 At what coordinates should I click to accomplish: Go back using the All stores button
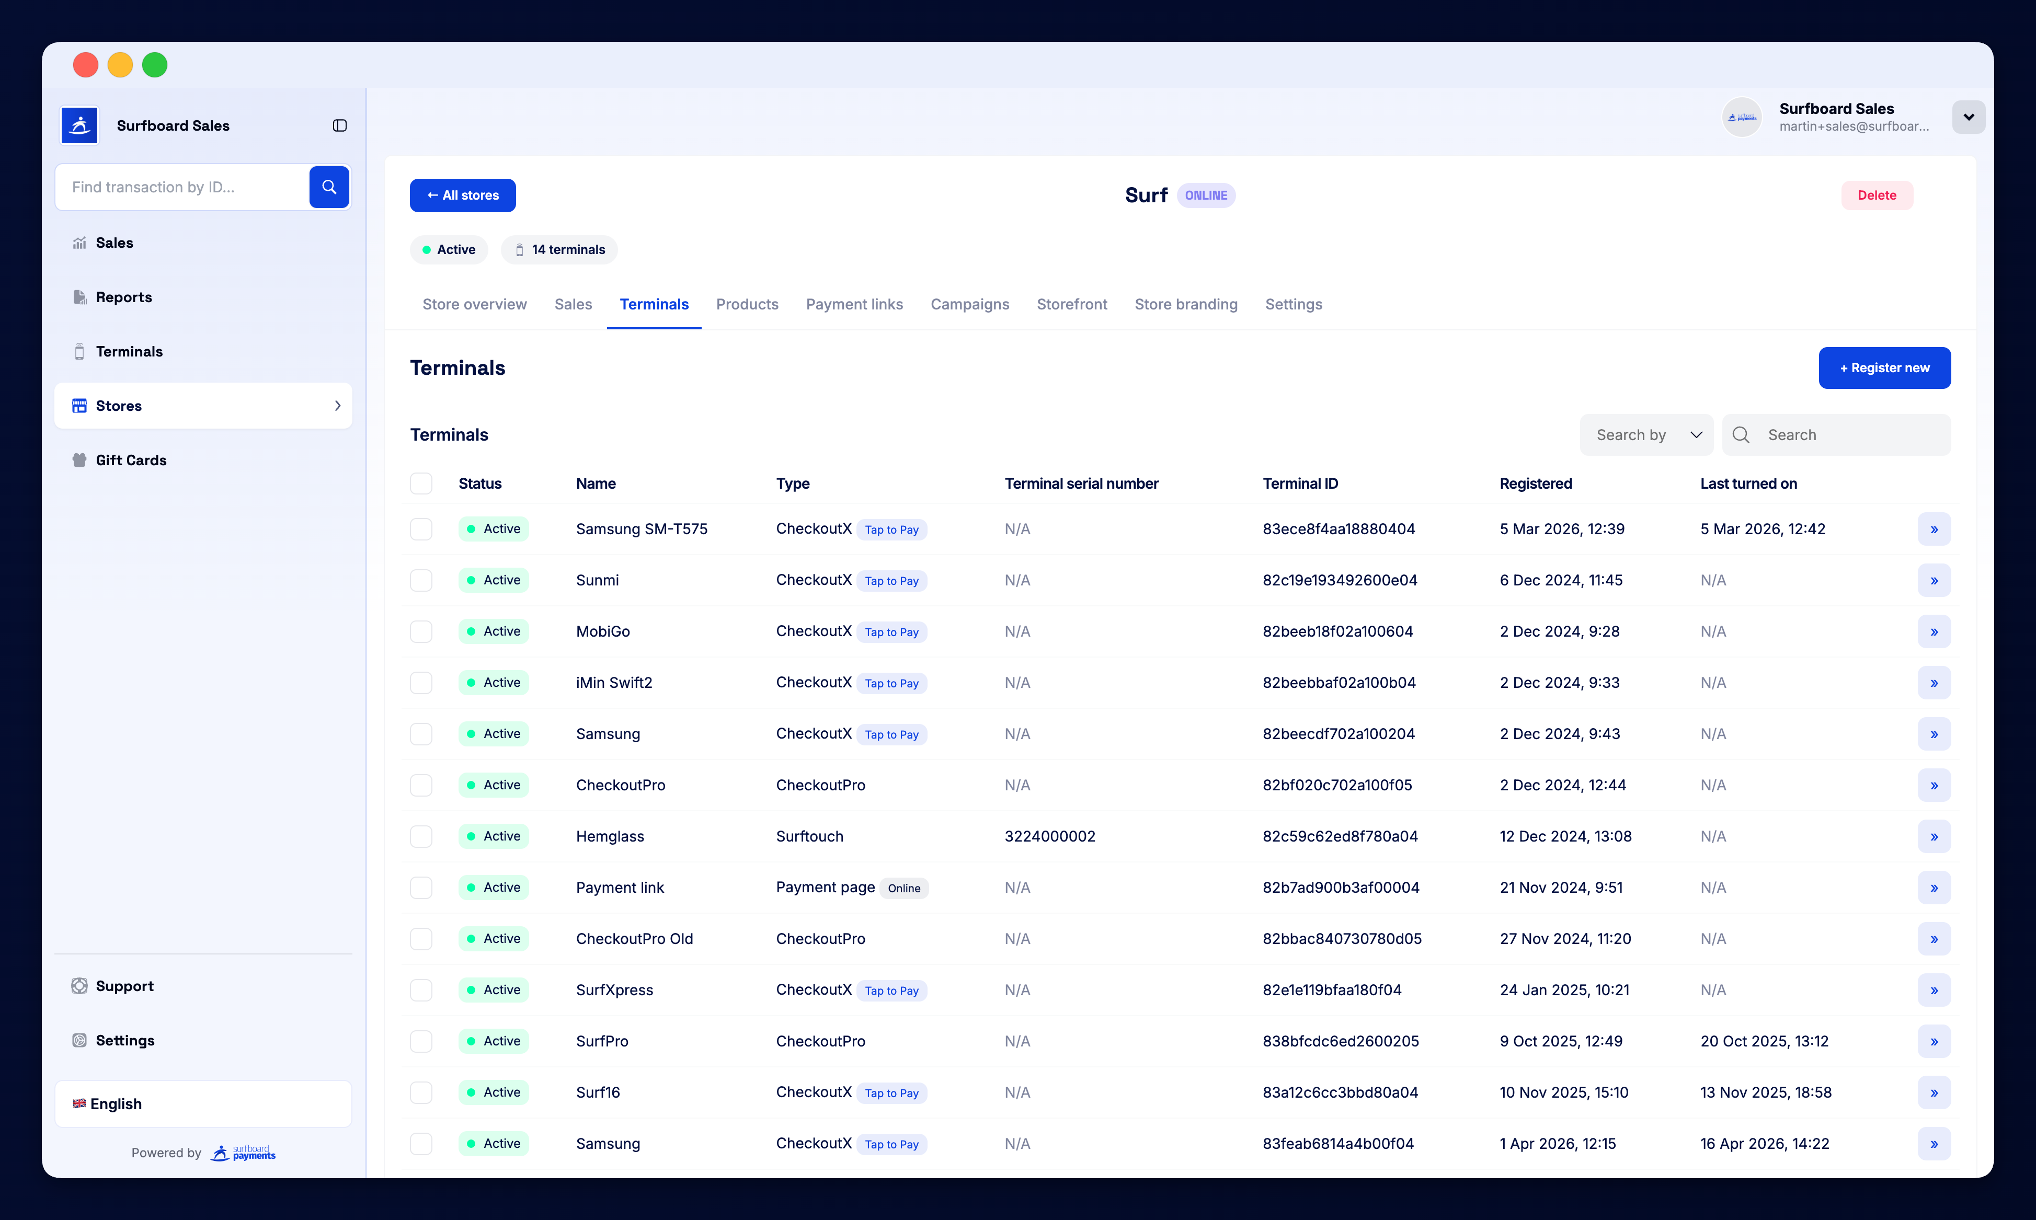[462, 195]
